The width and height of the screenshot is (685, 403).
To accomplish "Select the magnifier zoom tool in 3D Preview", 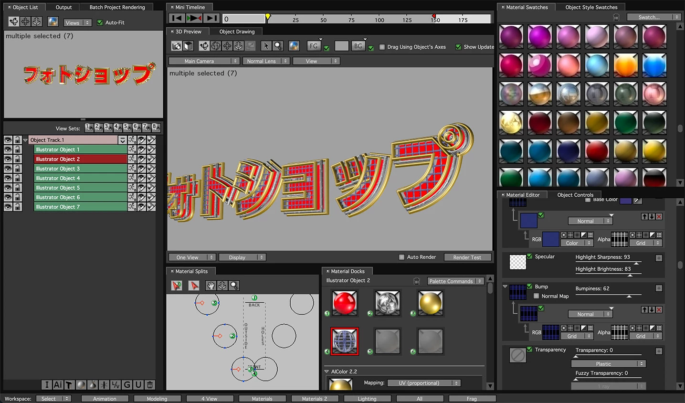I will coord(277,46).
